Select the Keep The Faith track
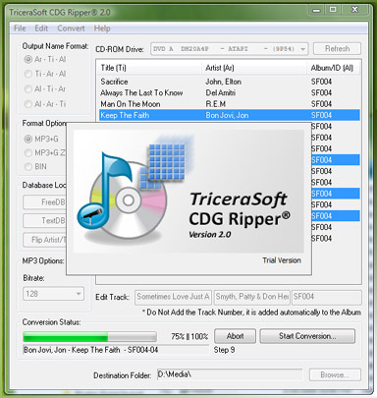 (229, 115)
